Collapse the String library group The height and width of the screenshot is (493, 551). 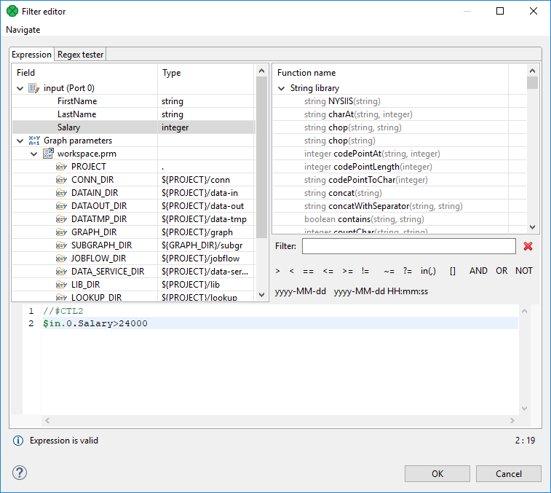point(281,88)
